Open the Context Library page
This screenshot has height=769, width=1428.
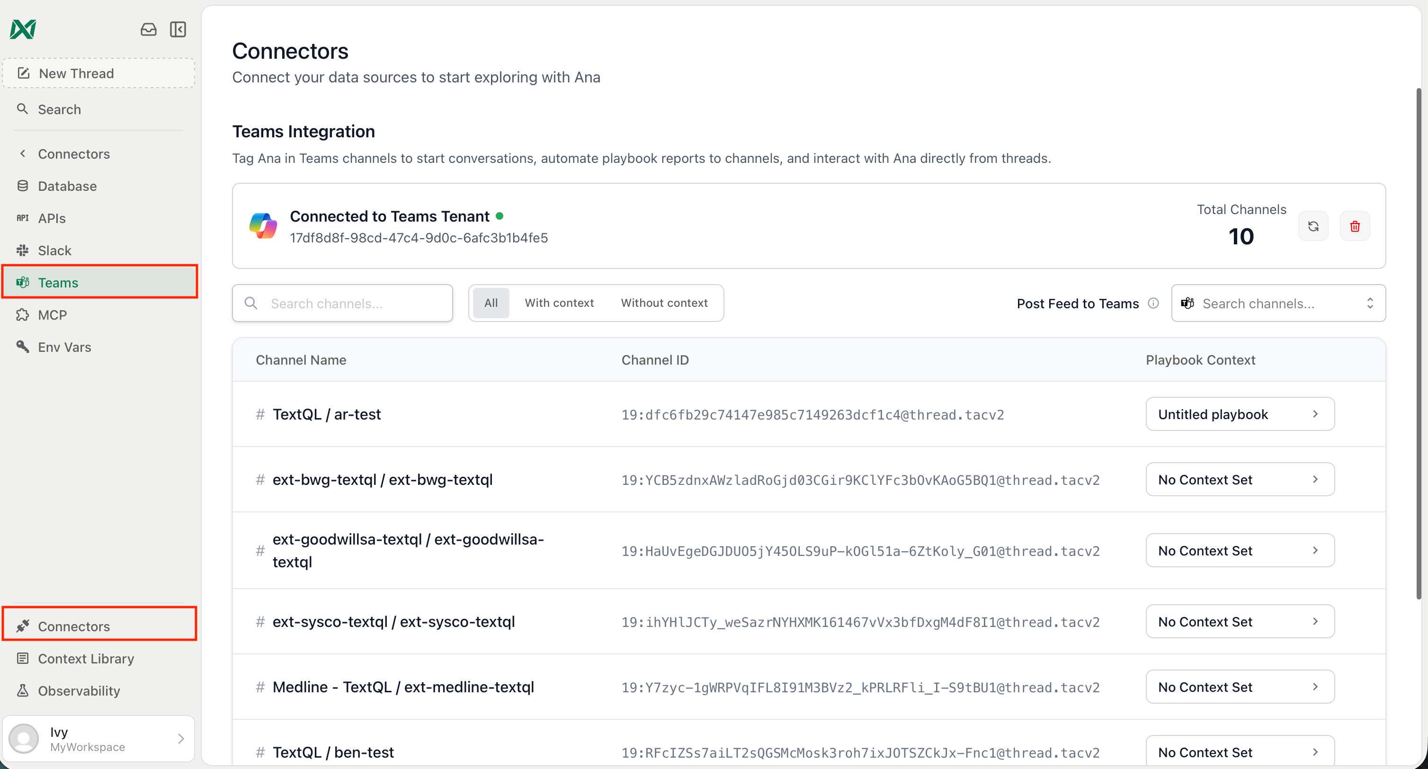pyautogui.click(x=98, y=658)
